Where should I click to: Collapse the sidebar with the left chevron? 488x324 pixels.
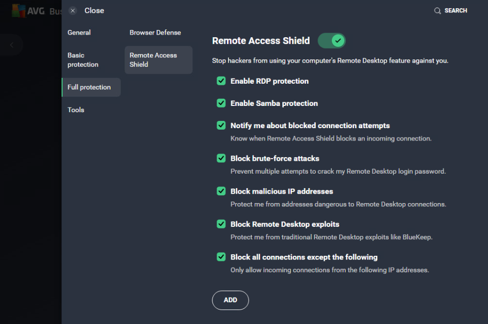(11, 44)
